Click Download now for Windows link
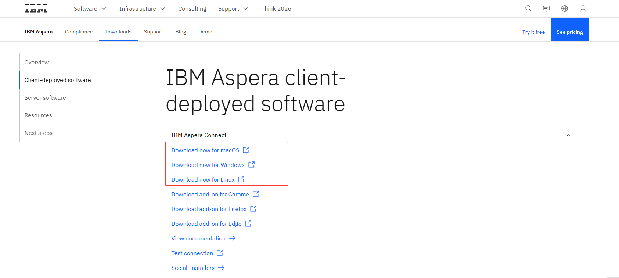This screenshot has height=278, width=619. click(x=208, y=165)
